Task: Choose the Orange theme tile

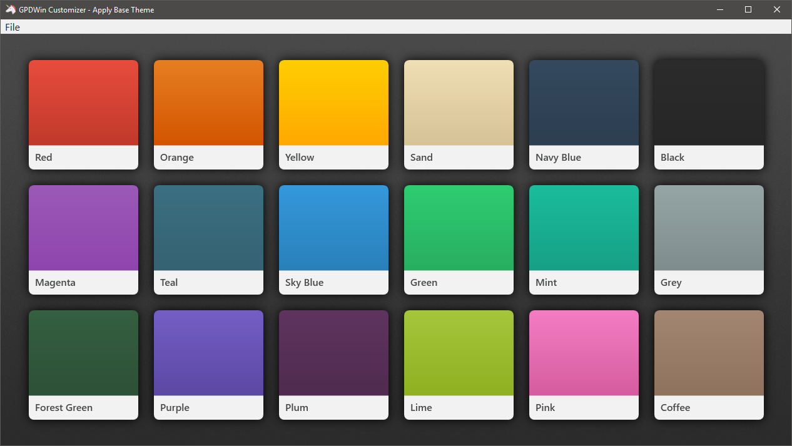Action: 208,114
